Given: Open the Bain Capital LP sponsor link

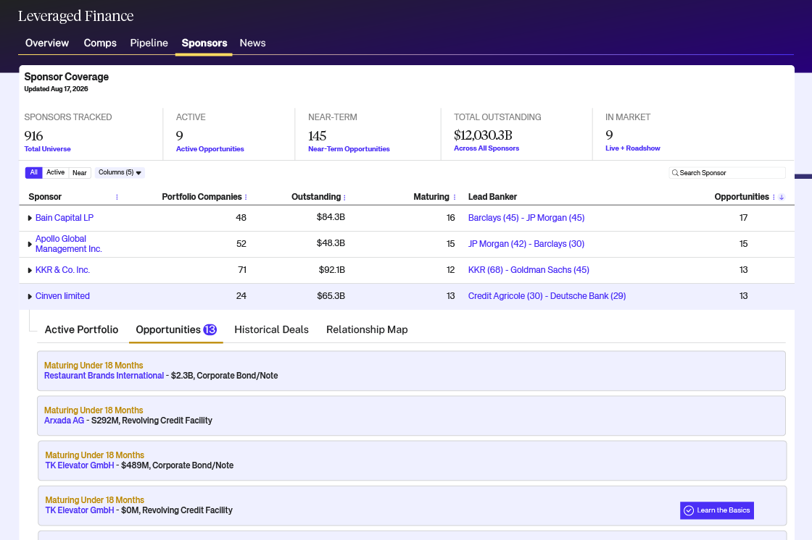Looking at the screenshot, I should pos(65,218).
